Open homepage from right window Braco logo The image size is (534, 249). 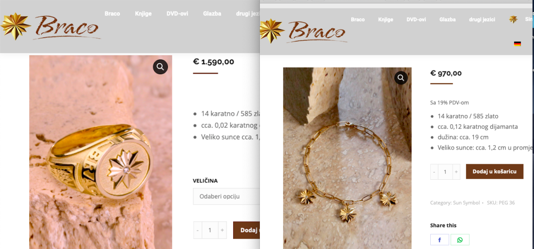(x=303, y=31)
